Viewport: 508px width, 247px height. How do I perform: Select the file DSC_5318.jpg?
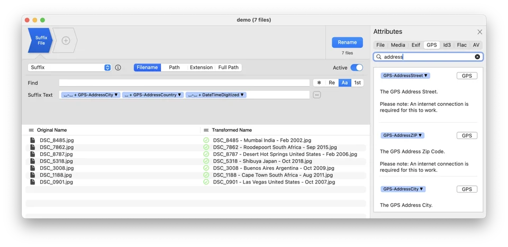coord(57,161)
